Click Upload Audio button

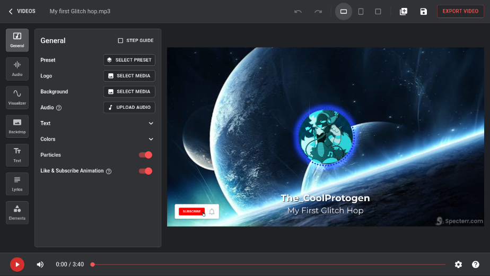[129, 107]
